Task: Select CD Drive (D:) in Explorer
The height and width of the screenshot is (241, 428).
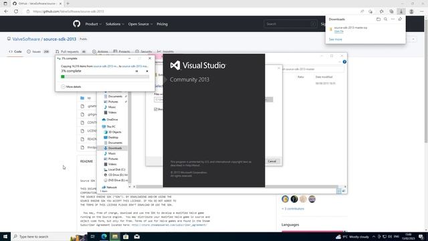Action: tap(116, 175)
